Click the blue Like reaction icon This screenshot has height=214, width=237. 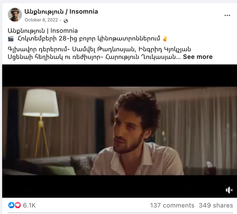coord(11,205)
